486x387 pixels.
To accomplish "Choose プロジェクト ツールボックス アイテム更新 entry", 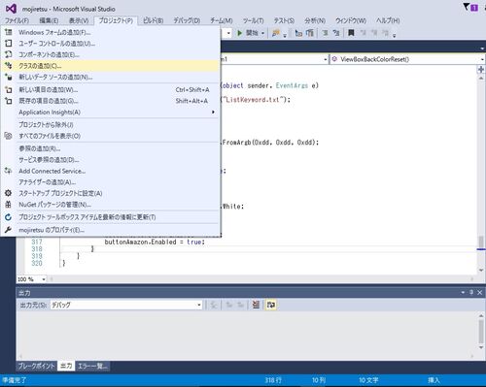I will [x=110, y=217].
